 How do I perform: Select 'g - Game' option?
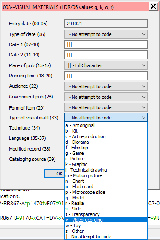click(x=106, y=153)
